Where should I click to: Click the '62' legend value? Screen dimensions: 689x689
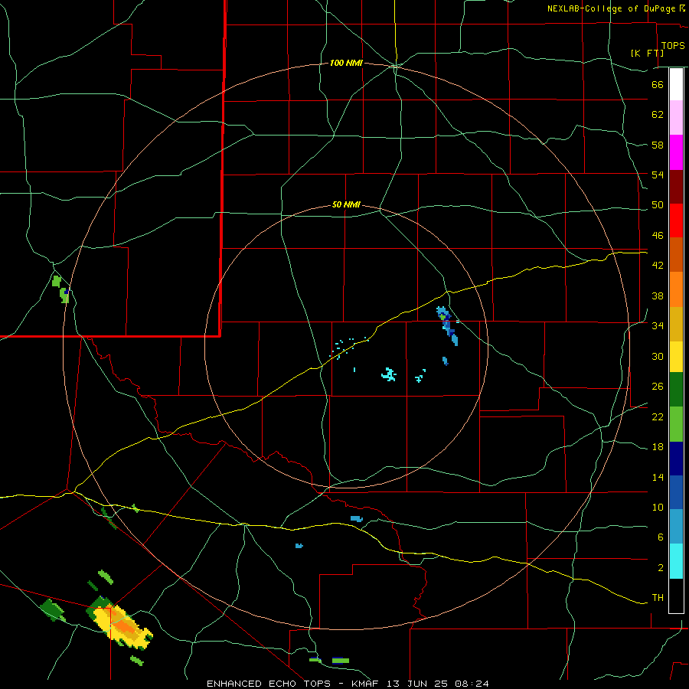658,115
